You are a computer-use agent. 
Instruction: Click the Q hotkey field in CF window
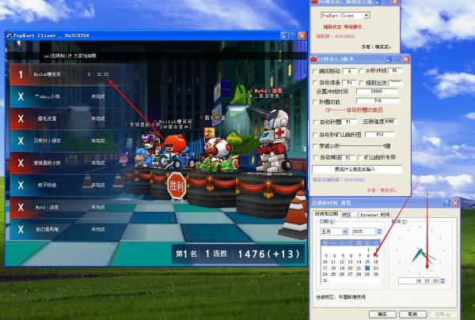[349, 71]
